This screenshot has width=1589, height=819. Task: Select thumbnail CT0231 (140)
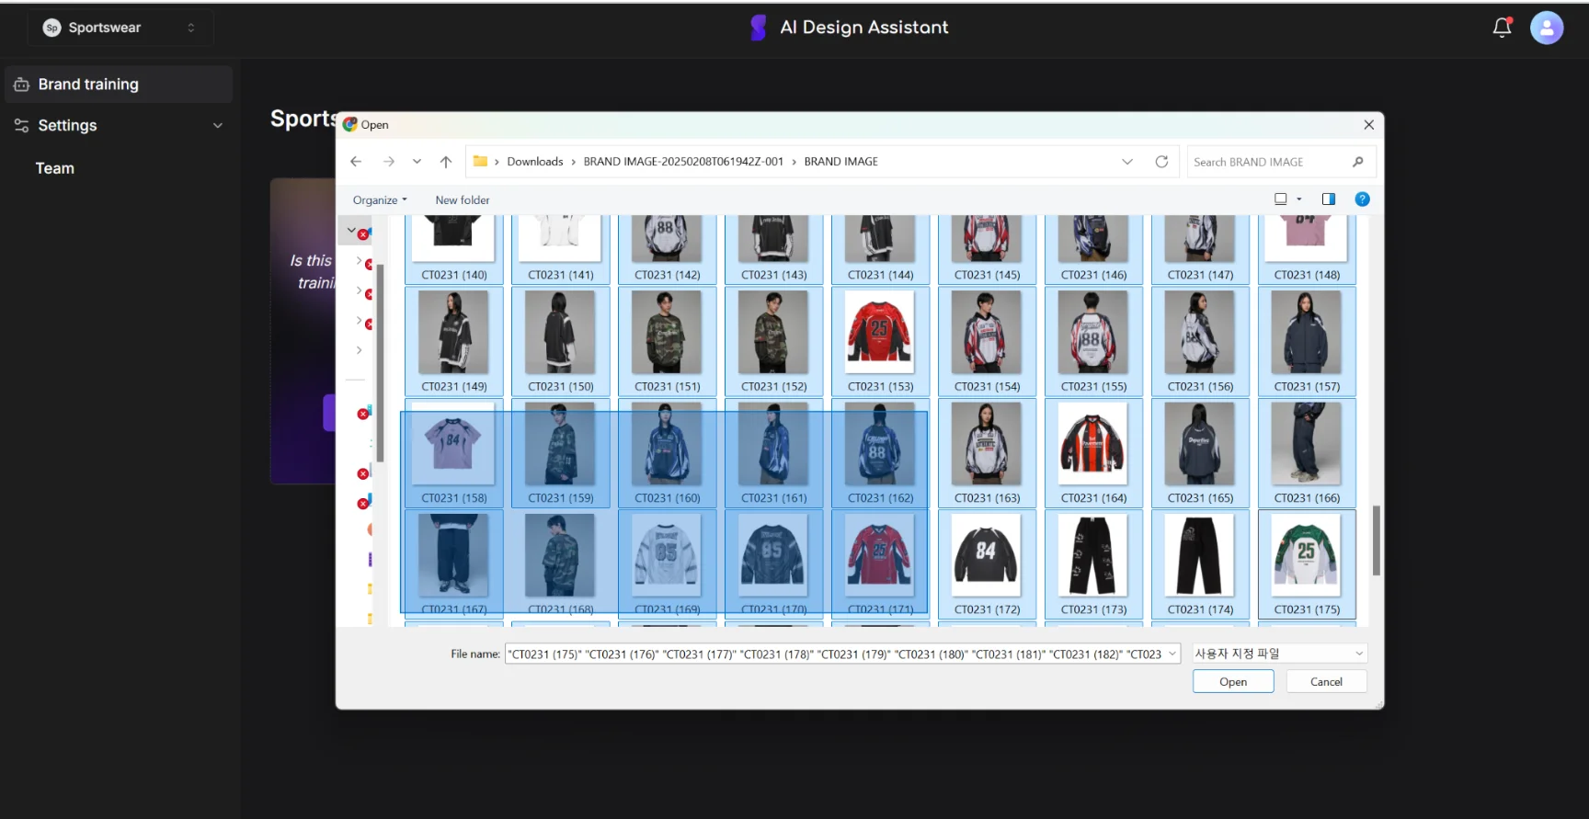(x=454, y=249)
